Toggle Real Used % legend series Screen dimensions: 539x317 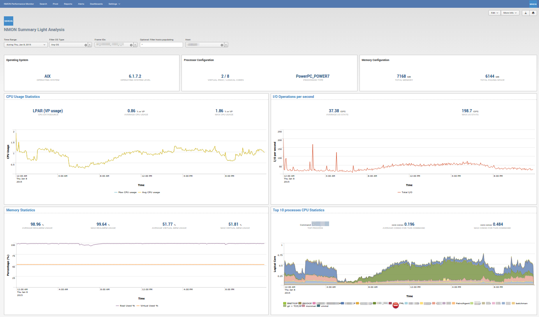tap(125, 306)
